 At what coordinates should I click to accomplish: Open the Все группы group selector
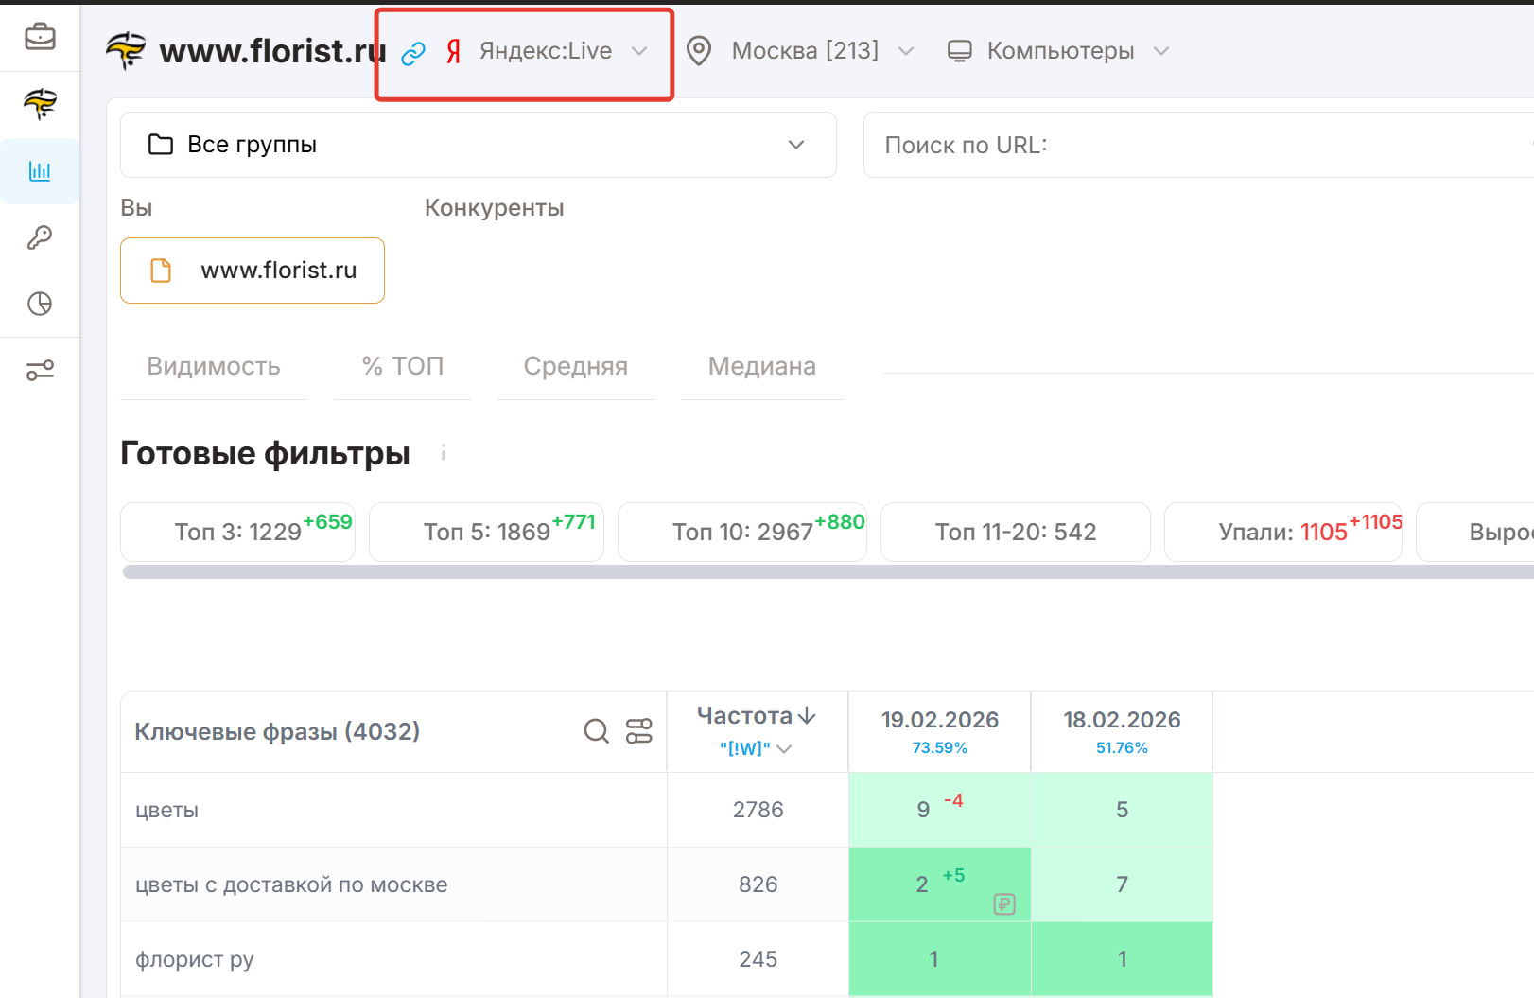point(478,145)
